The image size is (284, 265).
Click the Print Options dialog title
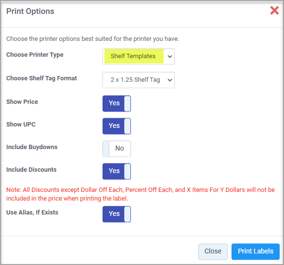[x=30, y=11]
